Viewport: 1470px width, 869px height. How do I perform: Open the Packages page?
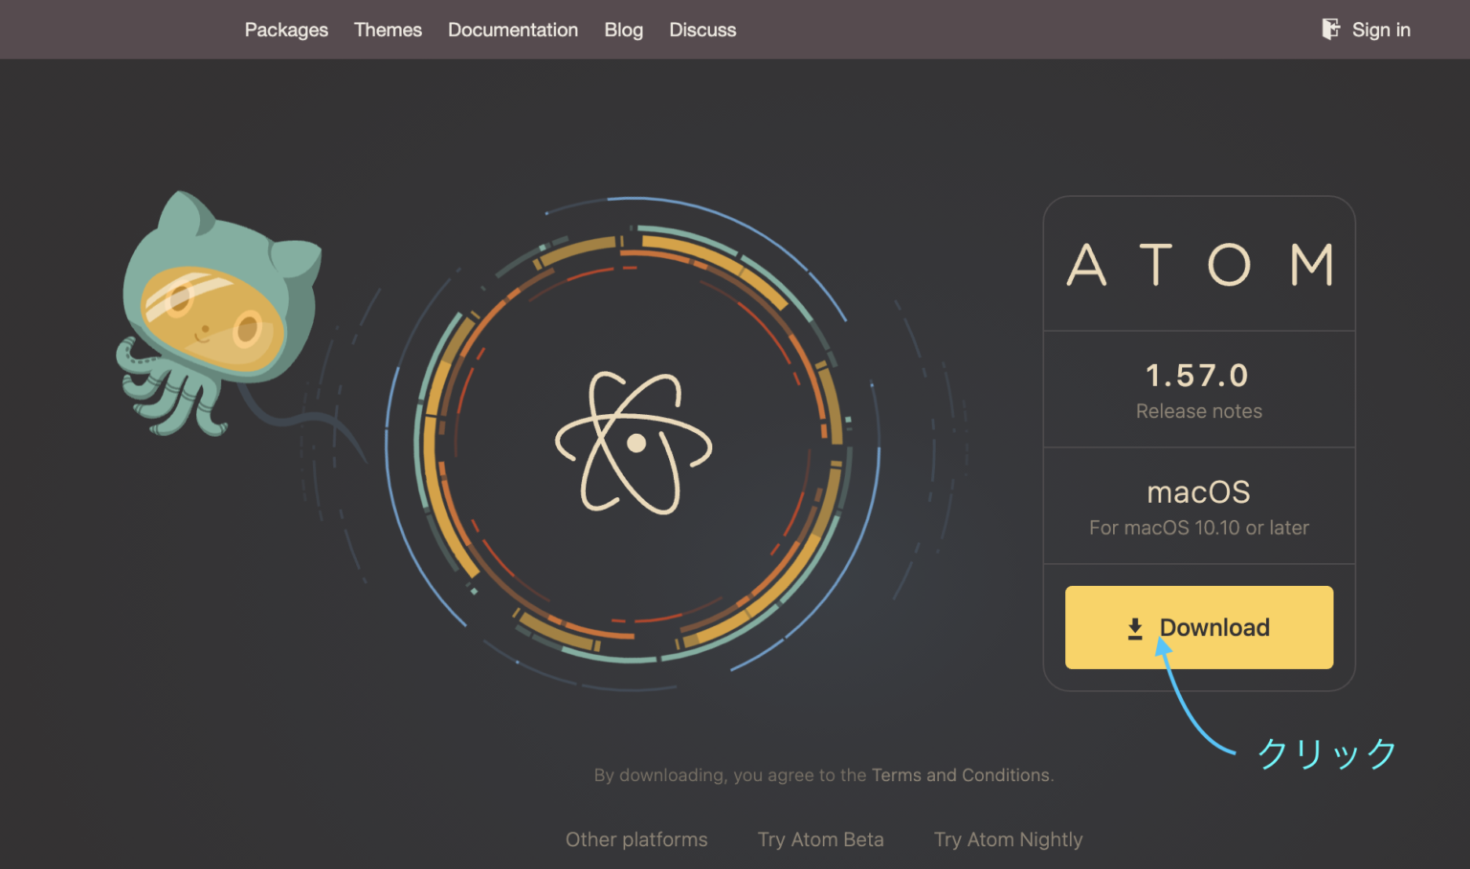pos(286,30)
